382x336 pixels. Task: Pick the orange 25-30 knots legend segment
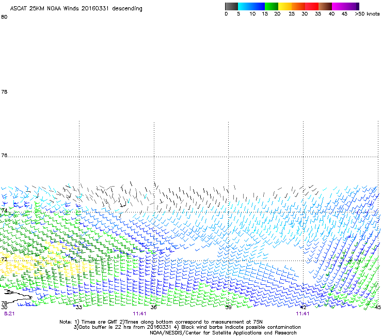pyautogui.click(x=298, y=6)
